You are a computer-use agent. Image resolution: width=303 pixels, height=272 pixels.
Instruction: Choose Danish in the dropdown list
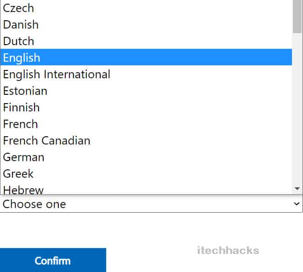pos(21,24)
